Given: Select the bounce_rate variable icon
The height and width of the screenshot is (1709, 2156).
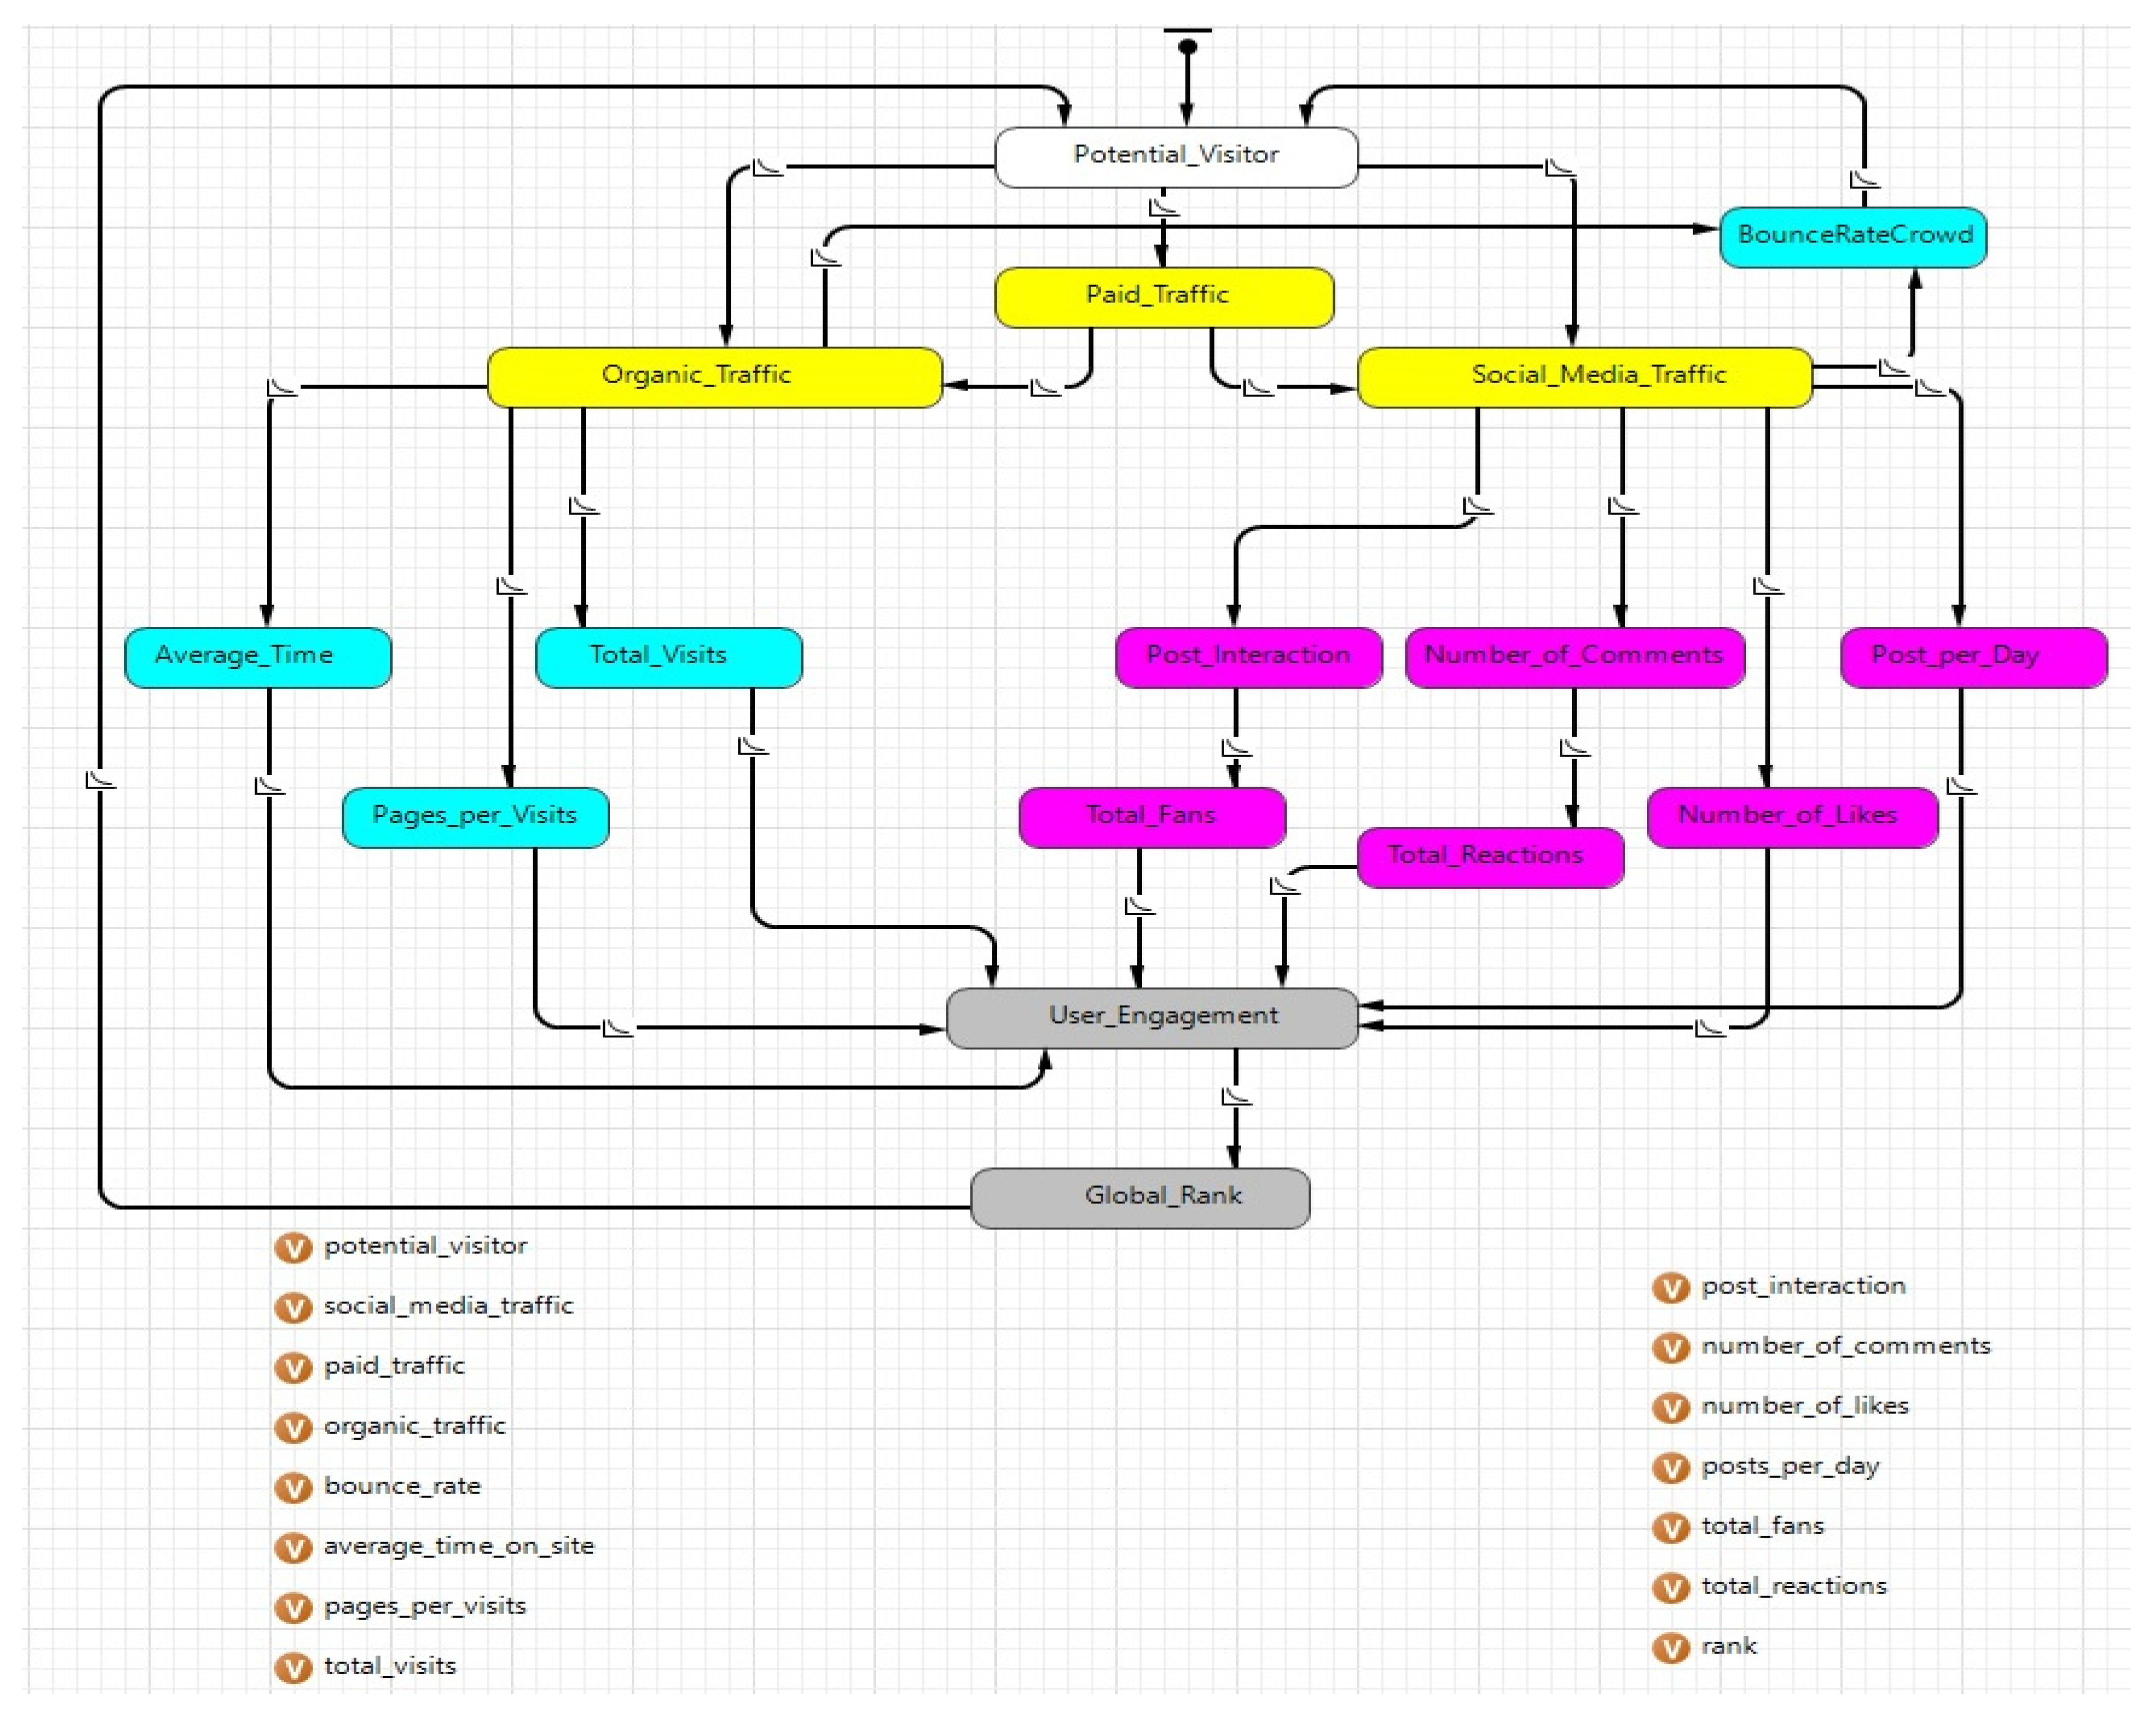Looking at the screenshot, I should (x=293, y=1488).
